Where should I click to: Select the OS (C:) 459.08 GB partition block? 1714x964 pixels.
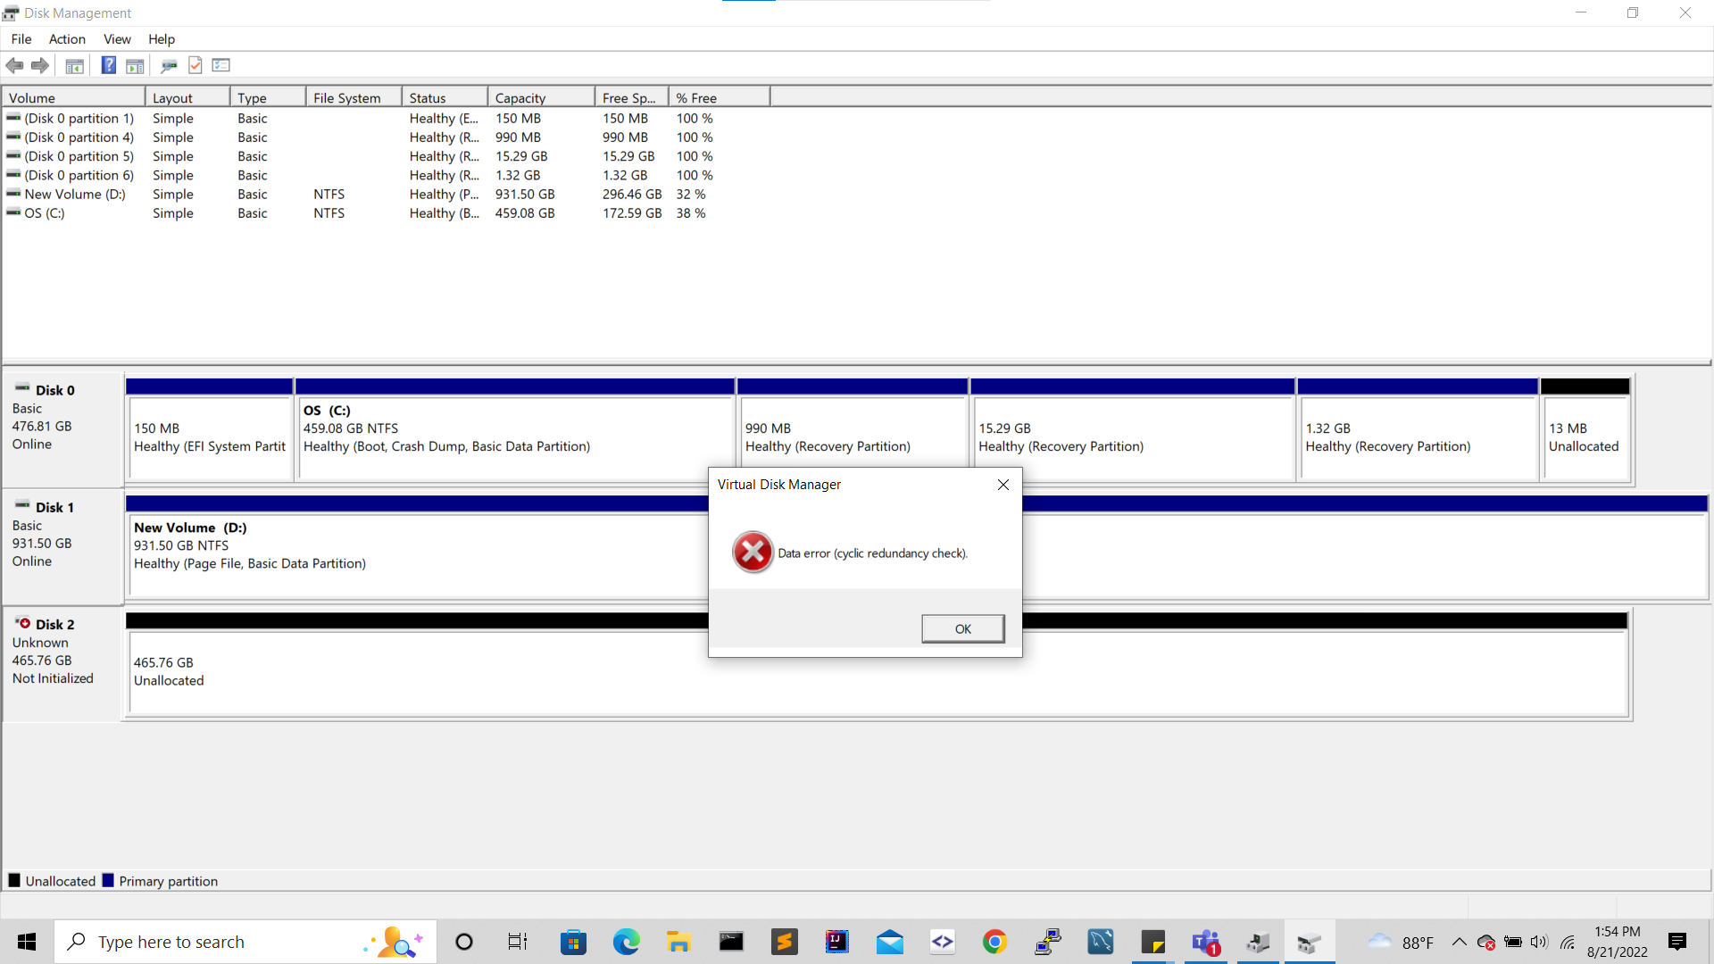tap(515, 430)
